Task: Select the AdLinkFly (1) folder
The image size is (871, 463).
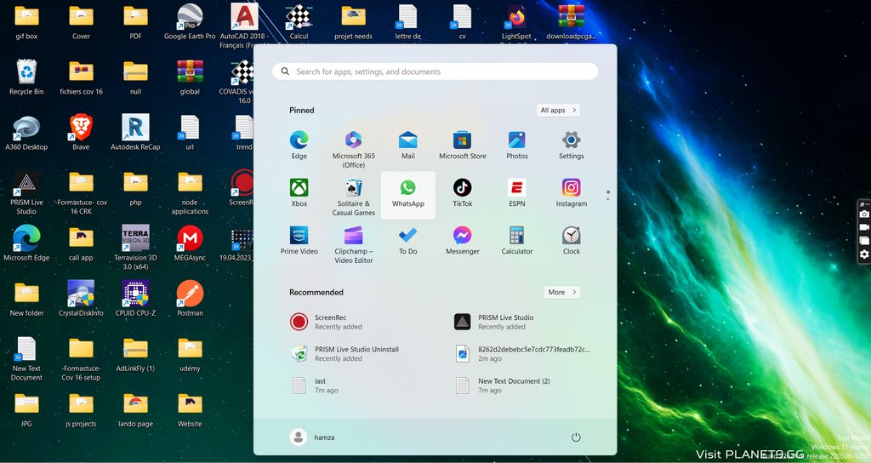Action: 135,354
